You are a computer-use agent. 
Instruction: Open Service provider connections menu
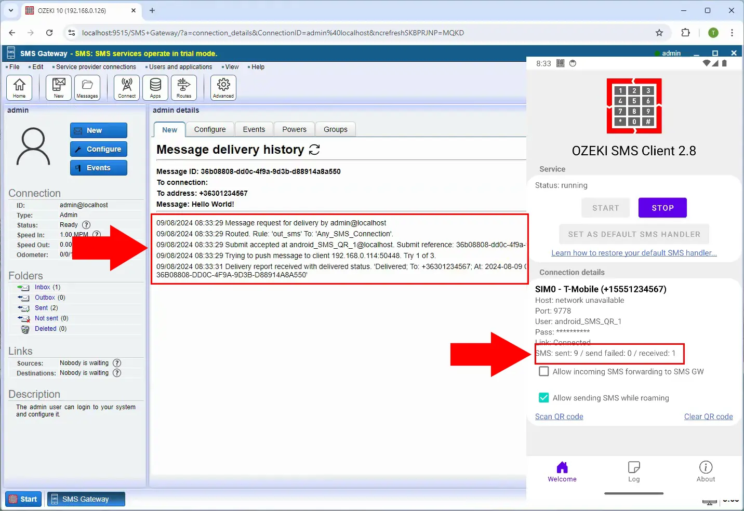[x=96, y=67]
